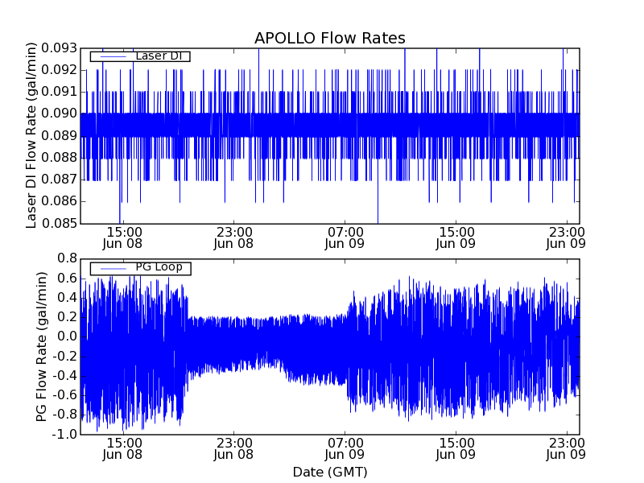
Task: Click the 0.089 y-axis tick label
Action: 59,136
